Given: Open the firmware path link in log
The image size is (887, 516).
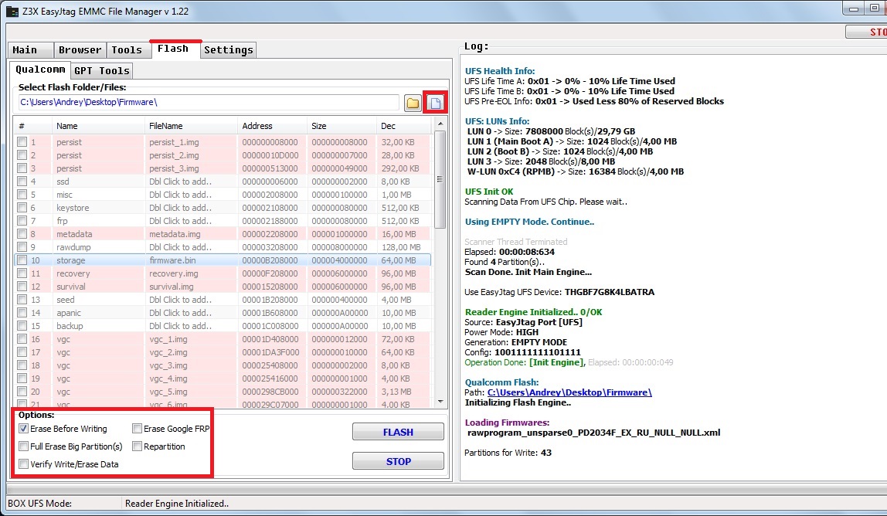Looking at the screenshot, I should (x=569, y=392).
